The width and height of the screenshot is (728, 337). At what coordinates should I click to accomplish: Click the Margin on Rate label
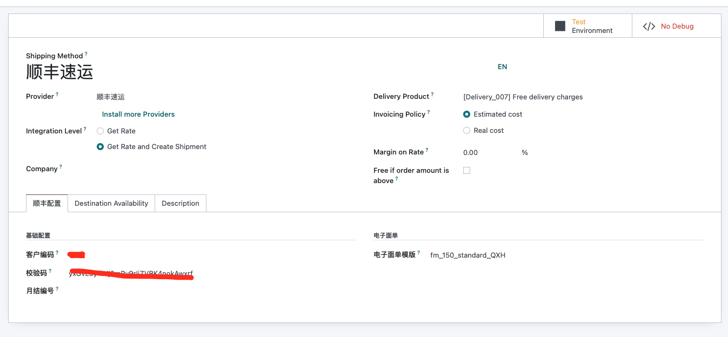coord(399,152)
